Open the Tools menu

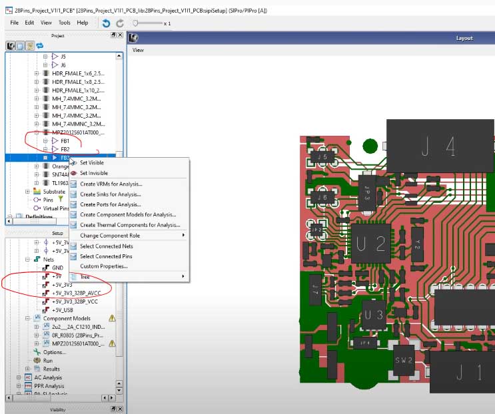(x=64, y=23)
